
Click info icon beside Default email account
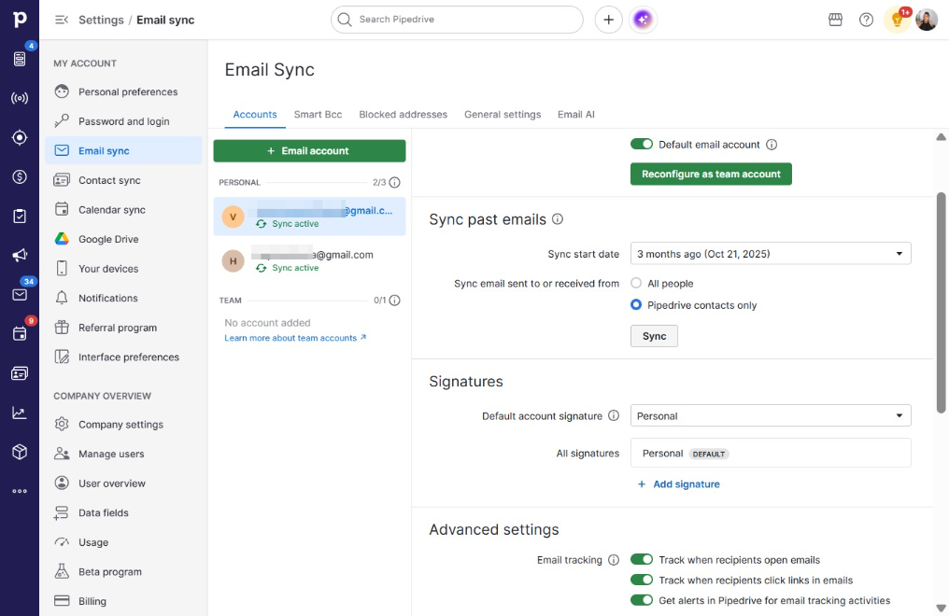coord(772,145)
